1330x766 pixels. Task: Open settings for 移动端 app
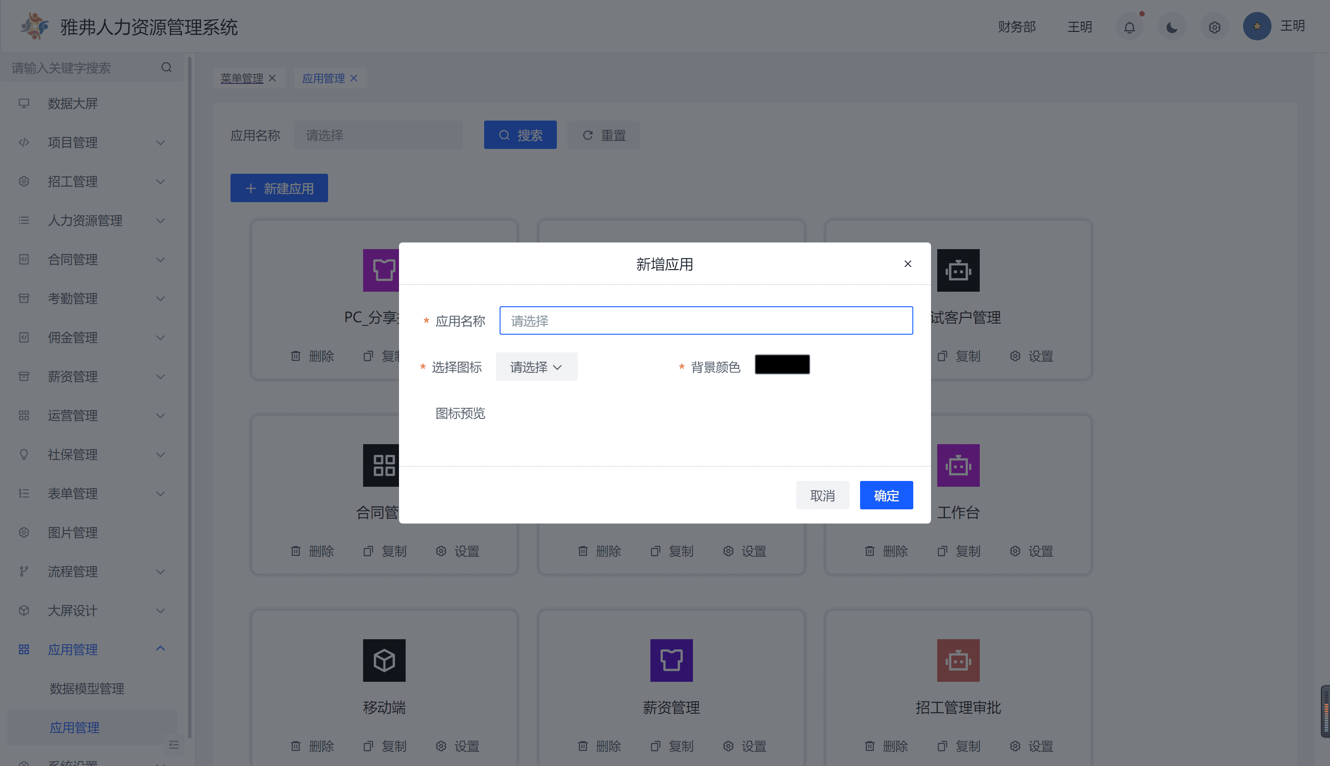pos(458,746)
